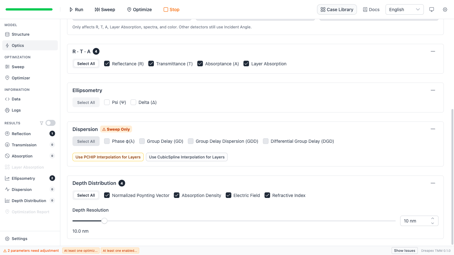Click the monitor display icon in header
This screenshot has height=255, width=454.
point(432,10)
